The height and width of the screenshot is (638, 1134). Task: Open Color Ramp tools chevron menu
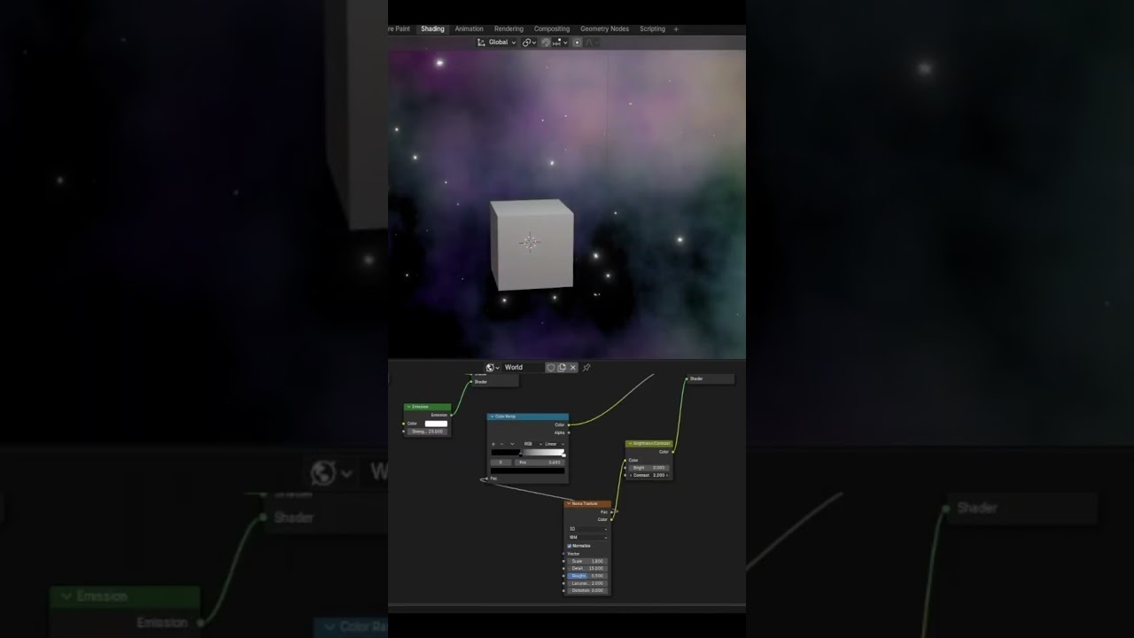[512, 444]
